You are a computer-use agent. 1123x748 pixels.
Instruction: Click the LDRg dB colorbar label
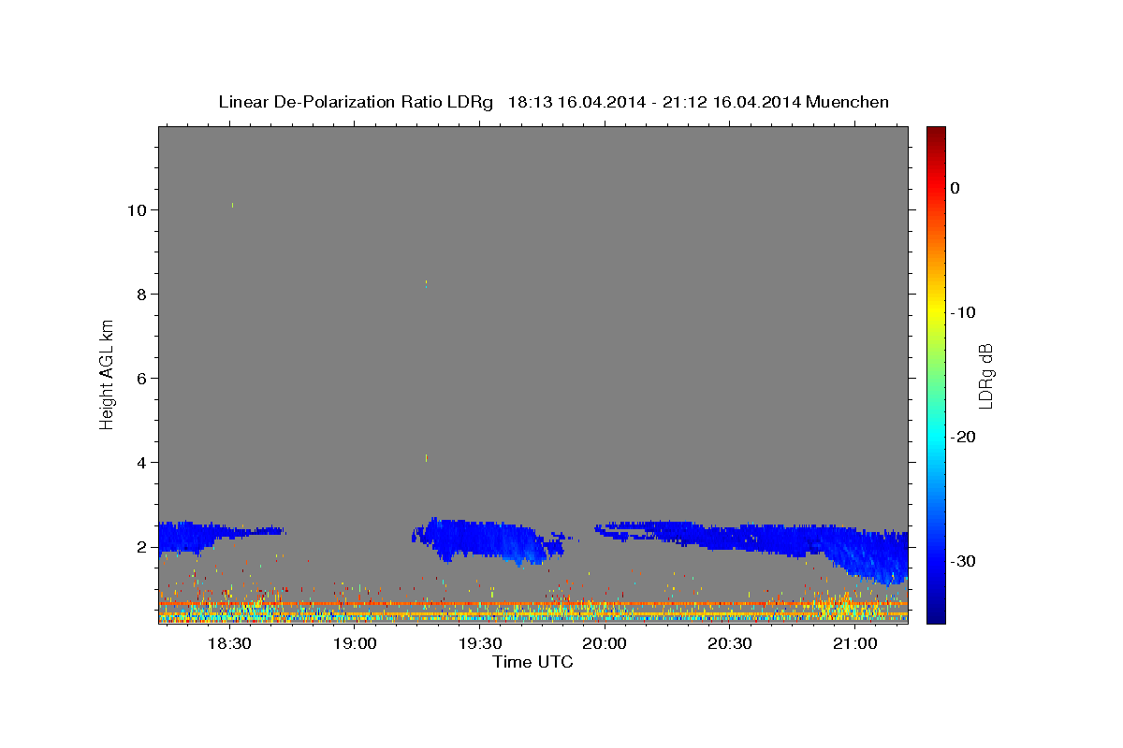pos(984,375)
